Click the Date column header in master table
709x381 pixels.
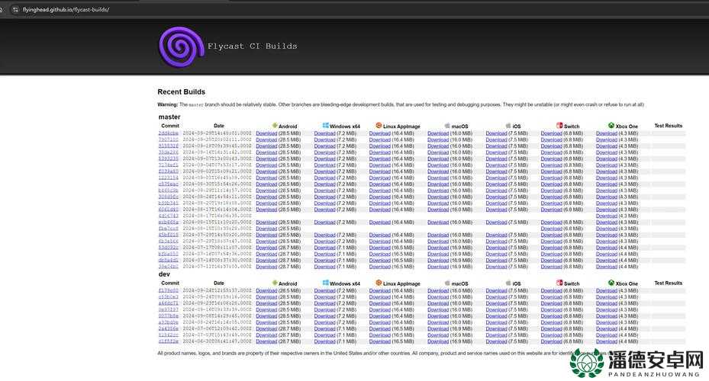point(219,126)
